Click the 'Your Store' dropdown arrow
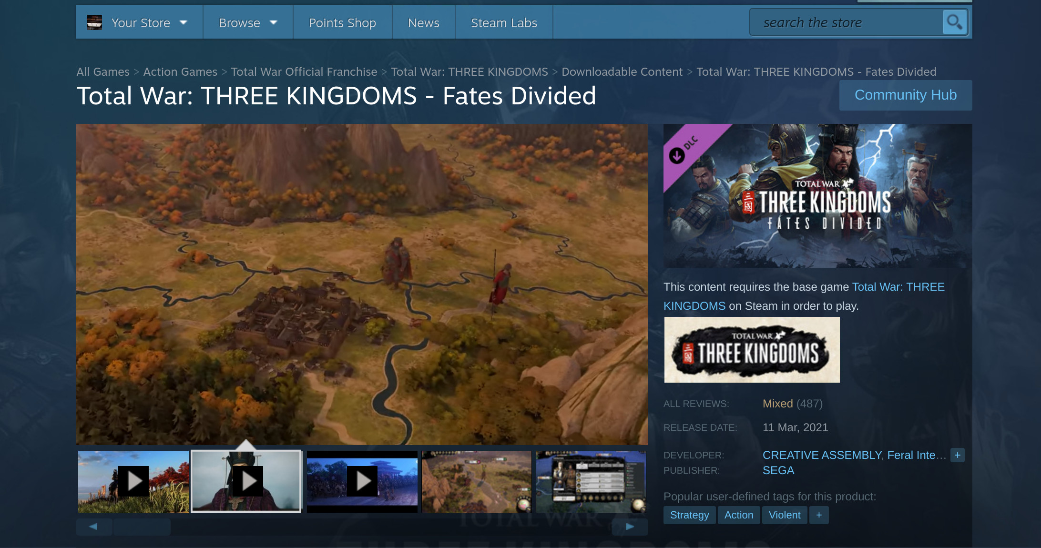This screenshot has height=548, width=1041. tap(185, 23)
